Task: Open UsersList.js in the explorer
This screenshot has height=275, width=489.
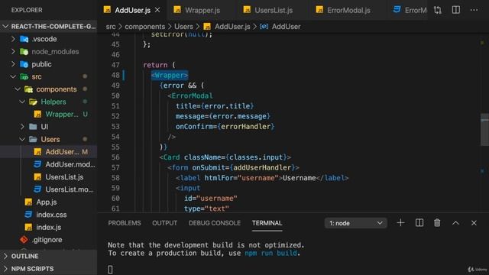Action: click(x=64, y=176)
